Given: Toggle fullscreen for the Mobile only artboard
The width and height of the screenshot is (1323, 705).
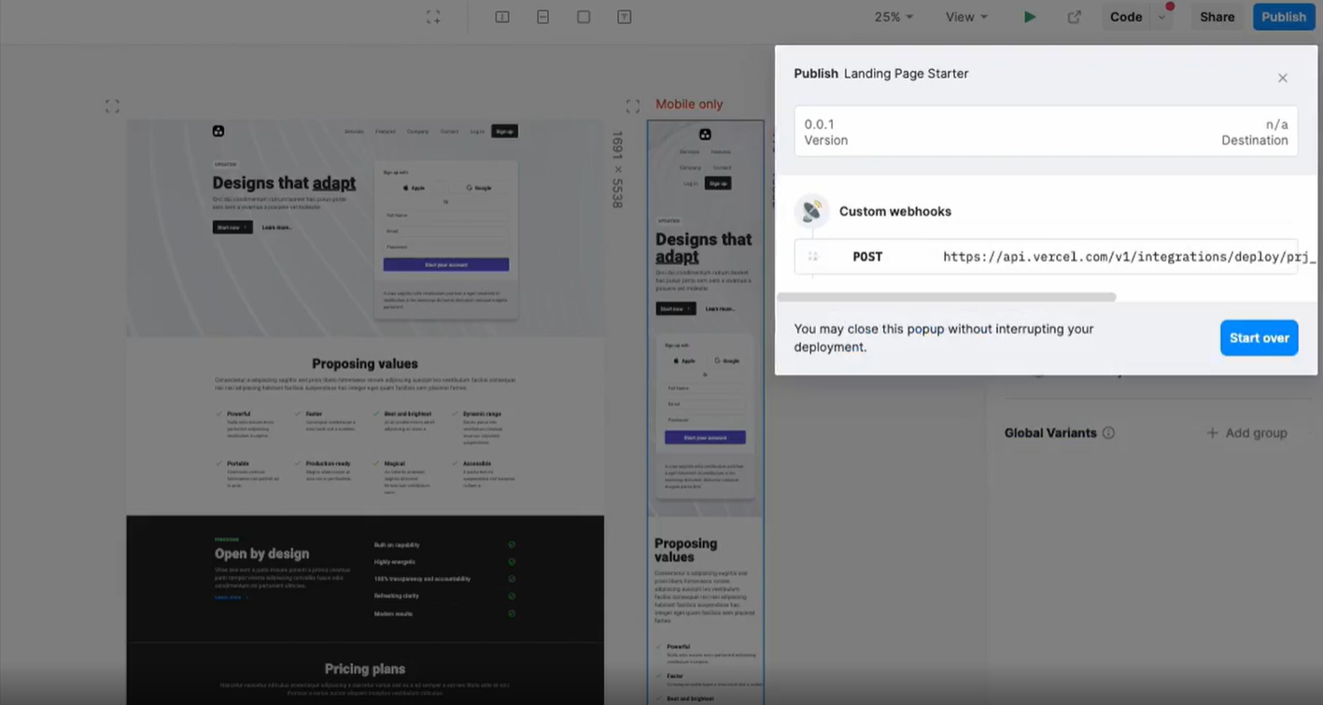Looking at the screenshot, I should click(633, 106).
